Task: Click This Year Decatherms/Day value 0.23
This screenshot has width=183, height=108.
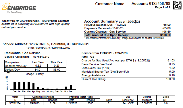Action: pos(57,66)
